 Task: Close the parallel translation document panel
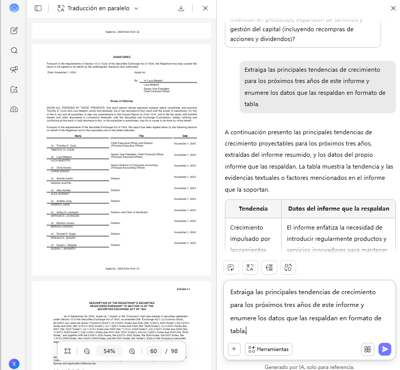coord(205,8)
